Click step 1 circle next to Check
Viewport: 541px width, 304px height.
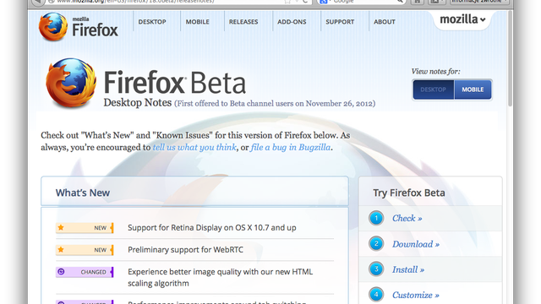point(376,218)
